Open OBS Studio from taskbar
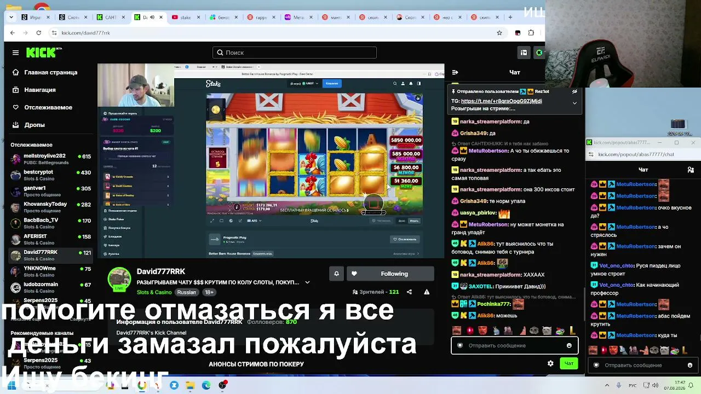This screenshot has height=394, width=701. coord(223,385)
